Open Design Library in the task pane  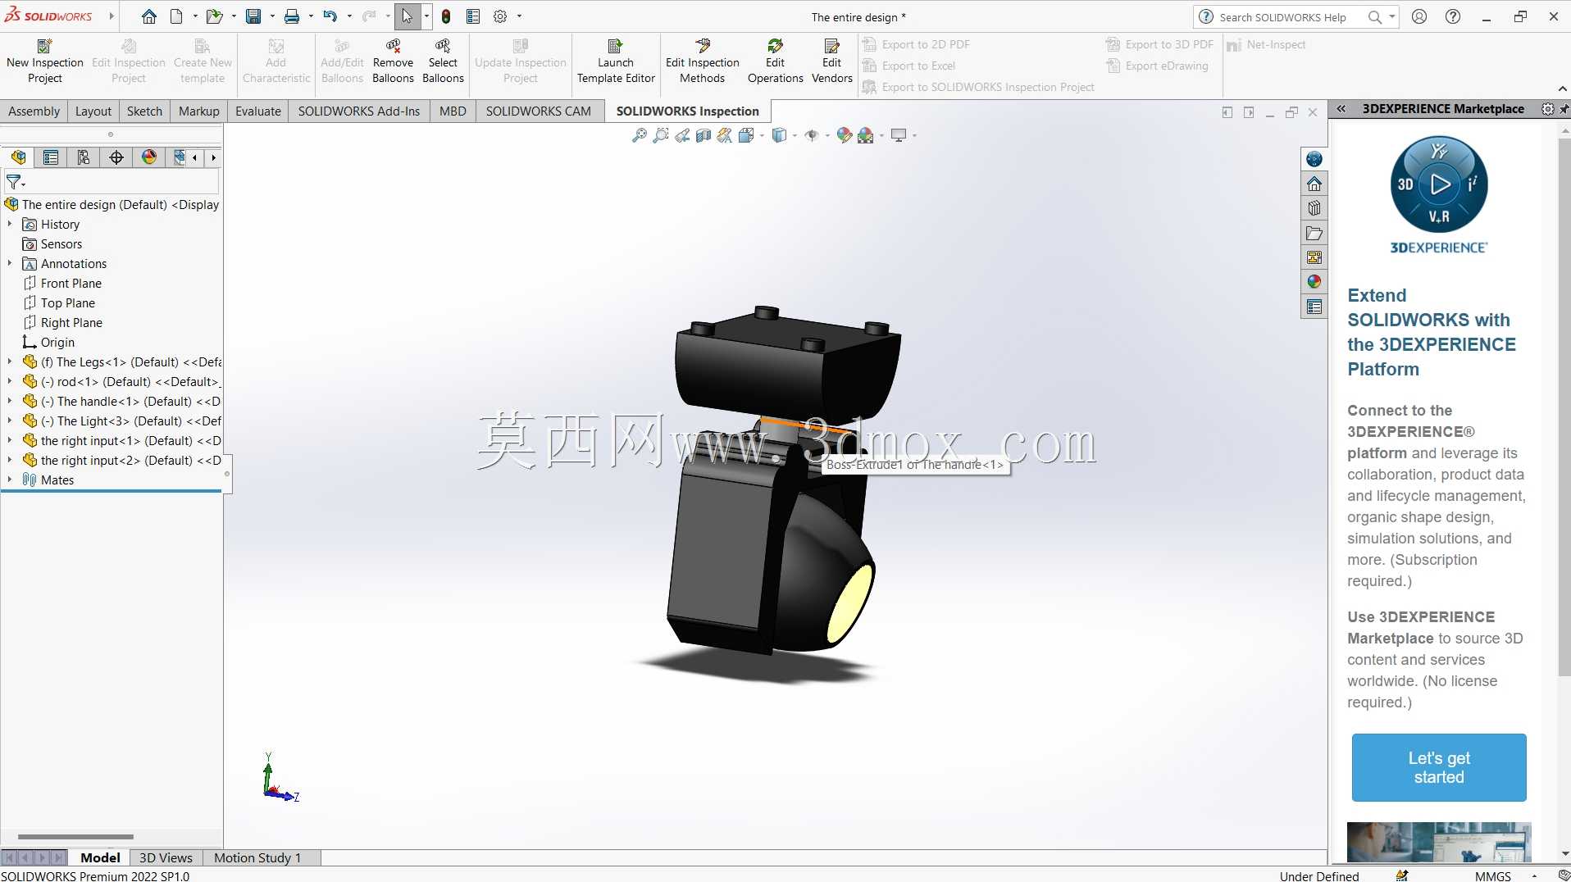coord(1314,208)
